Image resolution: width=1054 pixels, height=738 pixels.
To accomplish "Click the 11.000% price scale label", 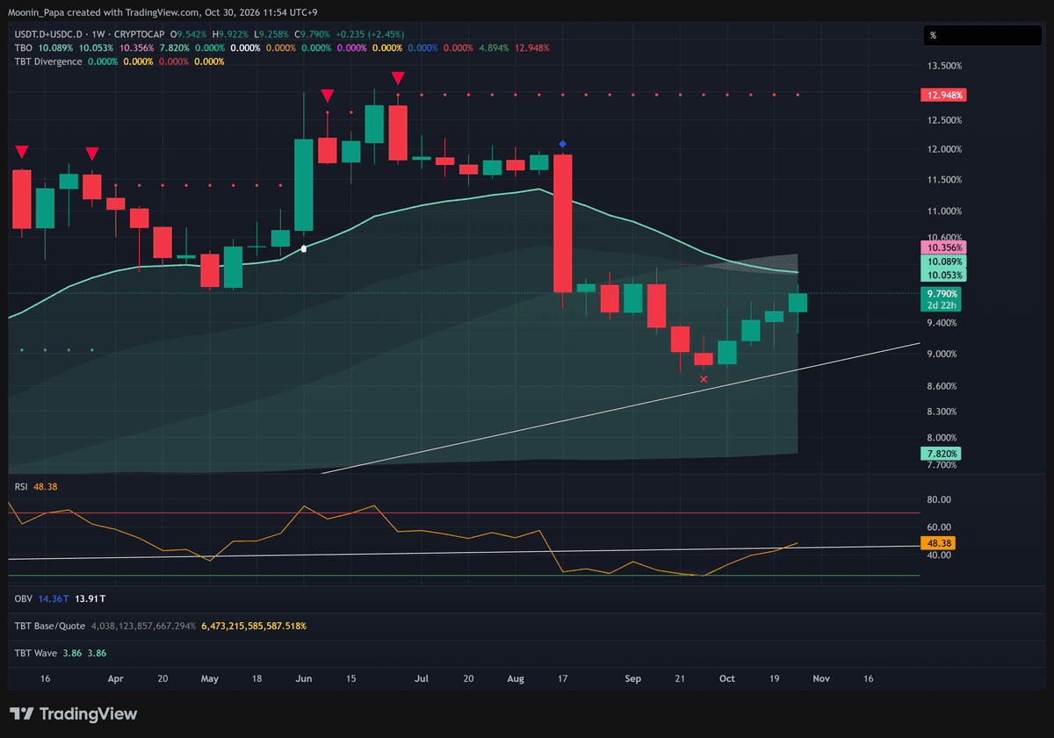I will pyautogui.click(x=944, y=211).
